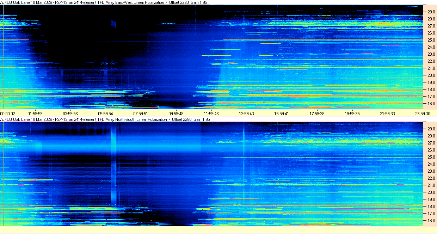Click 18.0 frequency label on East-West chart
This screenshot has height=234, width=437.
[431, 90]
